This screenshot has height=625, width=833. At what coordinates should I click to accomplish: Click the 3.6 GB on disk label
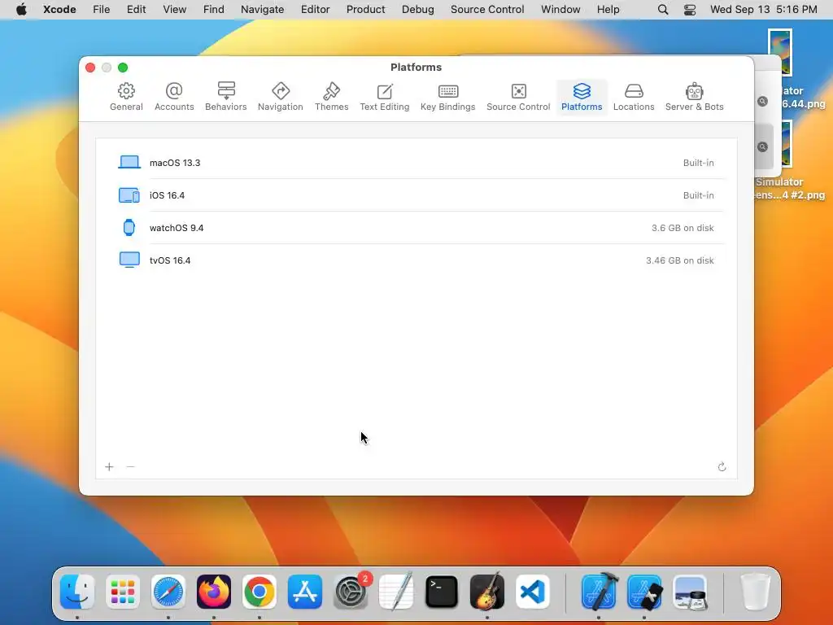(x=683, y=228)
